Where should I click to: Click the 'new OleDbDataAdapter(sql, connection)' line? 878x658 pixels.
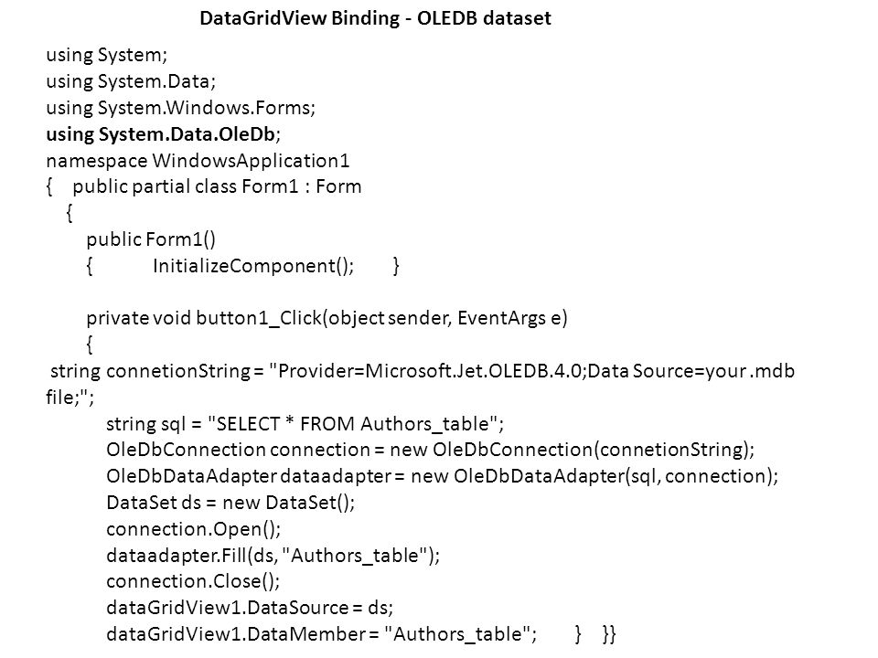[442, 476]
